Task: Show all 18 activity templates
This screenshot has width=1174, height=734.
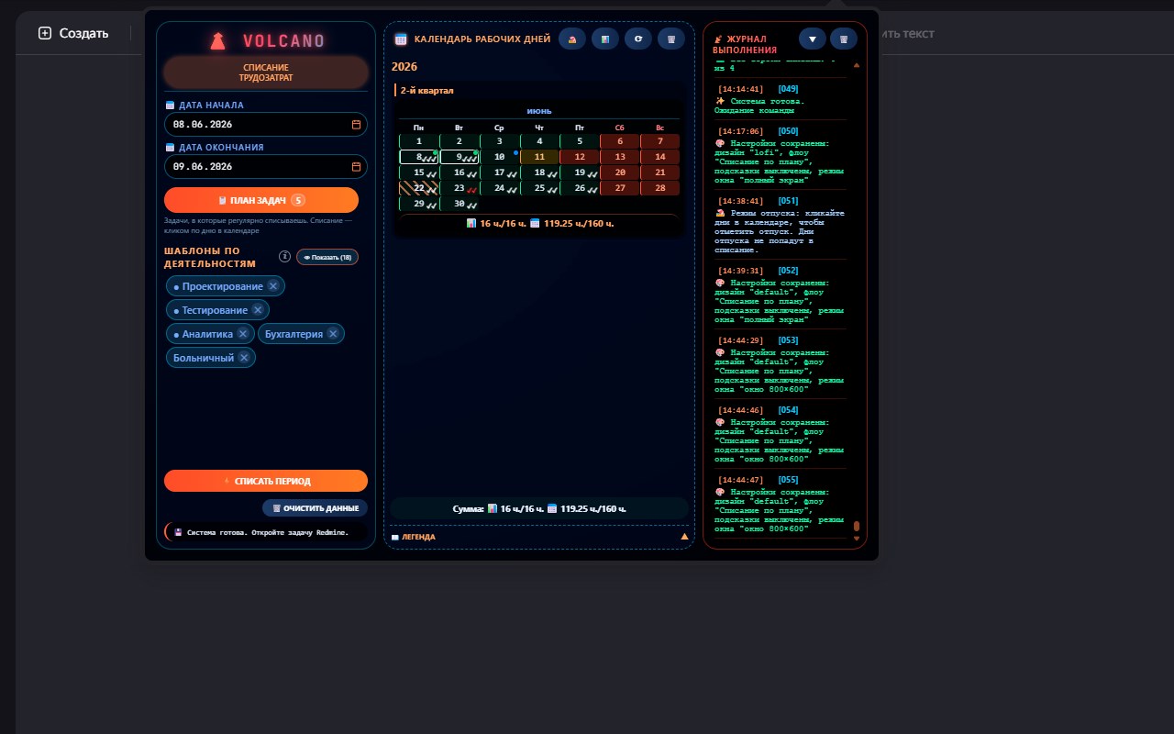Action: (327, 257)
